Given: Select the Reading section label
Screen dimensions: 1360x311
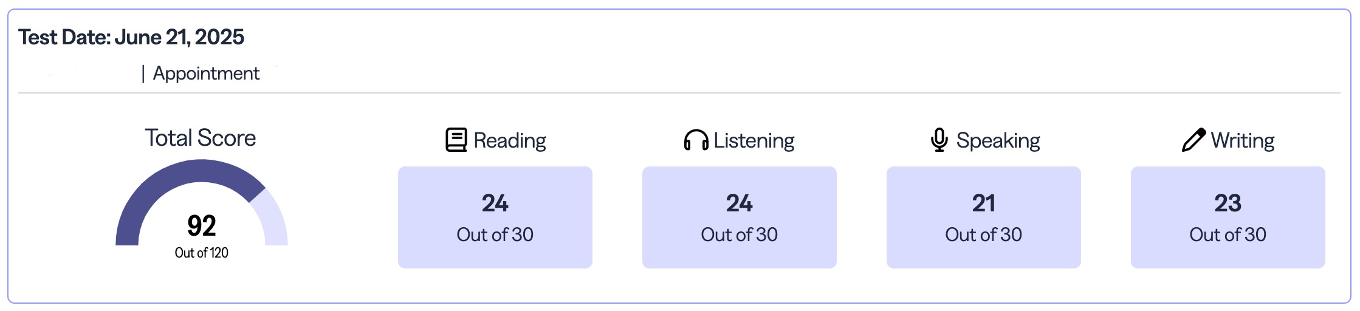Looking at the screenshot, I should click(x=509, y=140).
